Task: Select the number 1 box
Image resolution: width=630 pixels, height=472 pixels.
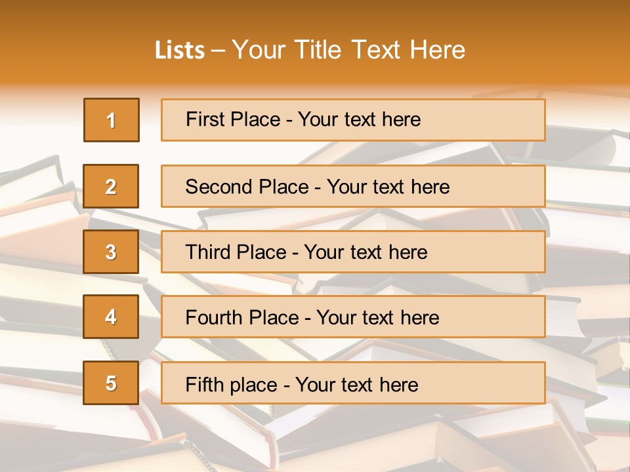Action: (x=111, y=120)
